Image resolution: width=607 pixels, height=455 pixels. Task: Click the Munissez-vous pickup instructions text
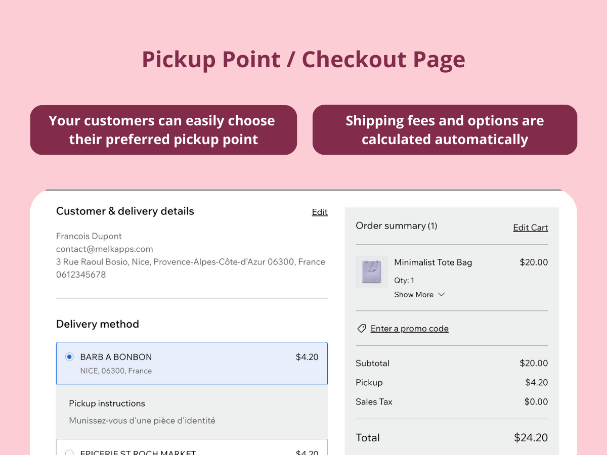(142, 420)
